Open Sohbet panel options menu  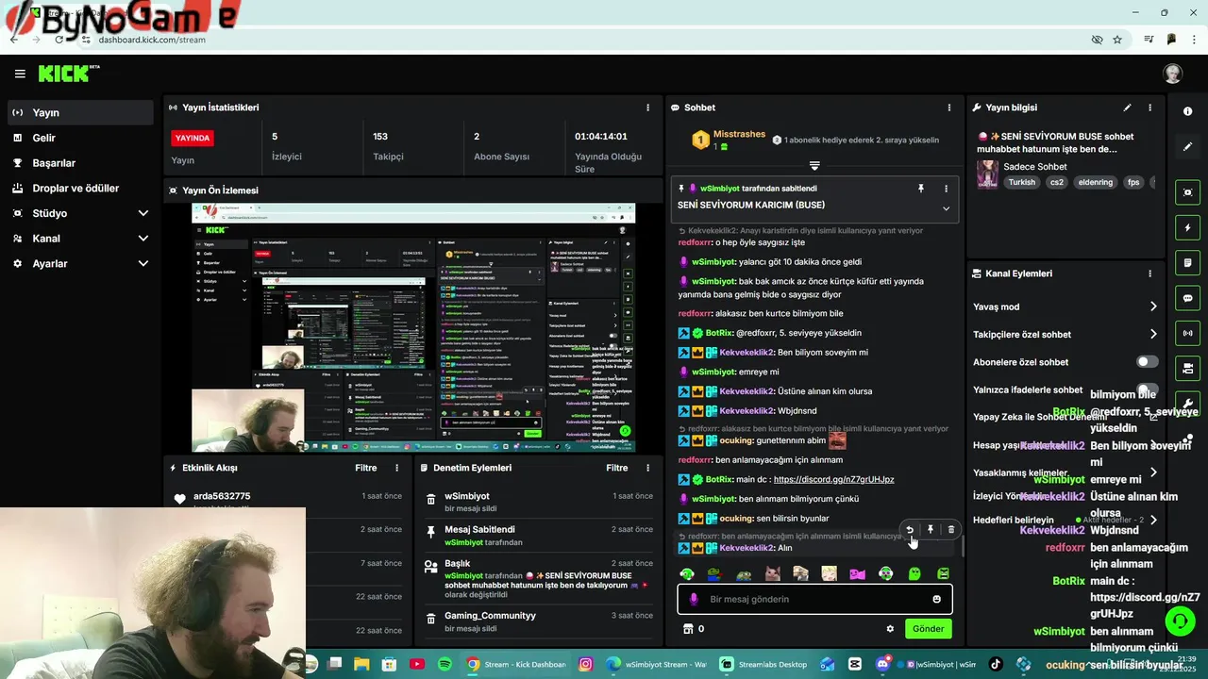(x=949, y=108)
